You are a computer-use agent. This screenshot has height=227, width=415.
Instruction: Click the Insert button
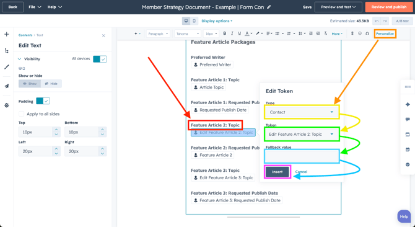coord(277,172)
